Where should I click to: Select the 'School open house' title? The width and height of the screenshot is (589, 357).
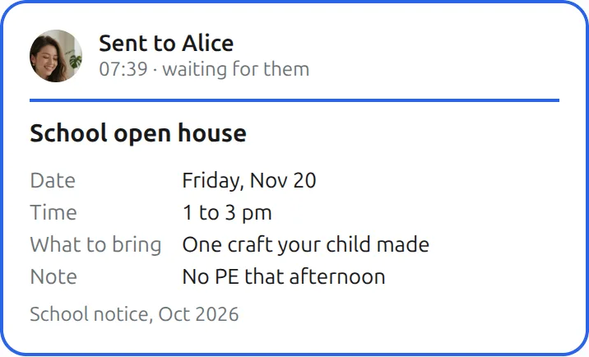138,133
